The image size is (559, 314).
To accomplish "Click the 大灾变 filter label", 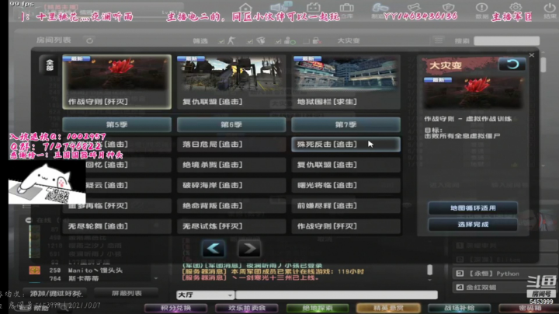I will (x=349, y=40).
